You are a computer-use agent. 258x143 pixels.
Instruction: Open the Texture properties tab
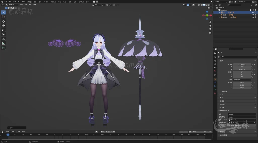pyautogui.click(x=215, y=93)
